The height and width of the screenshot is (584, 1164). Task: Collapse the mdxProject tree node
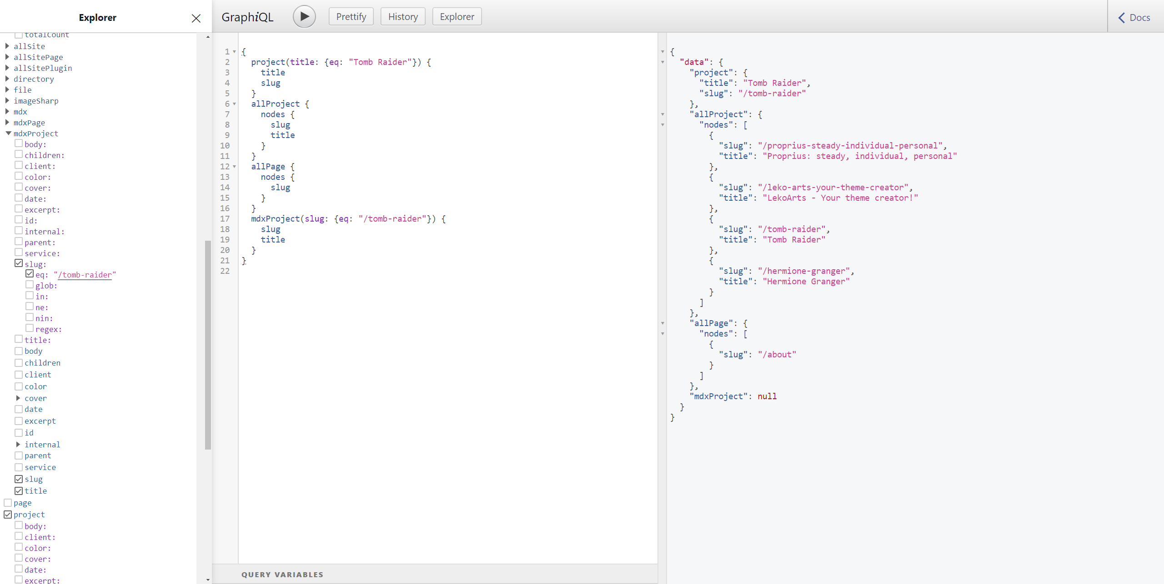[8, 134]
